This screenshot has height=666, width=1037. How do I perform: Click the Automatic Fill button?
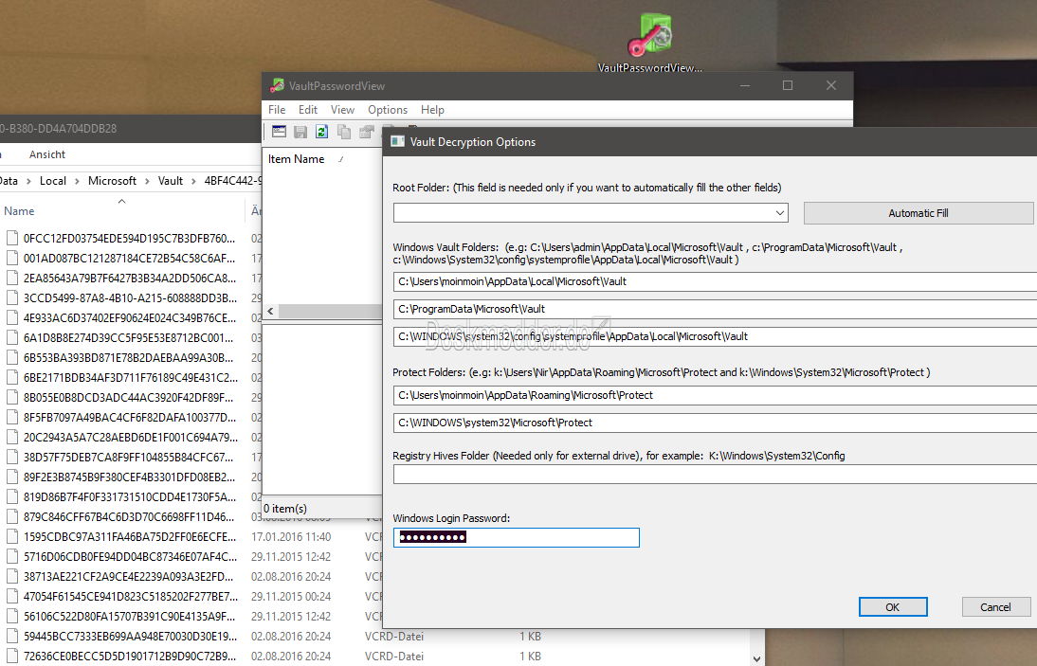tap(918, 213)
